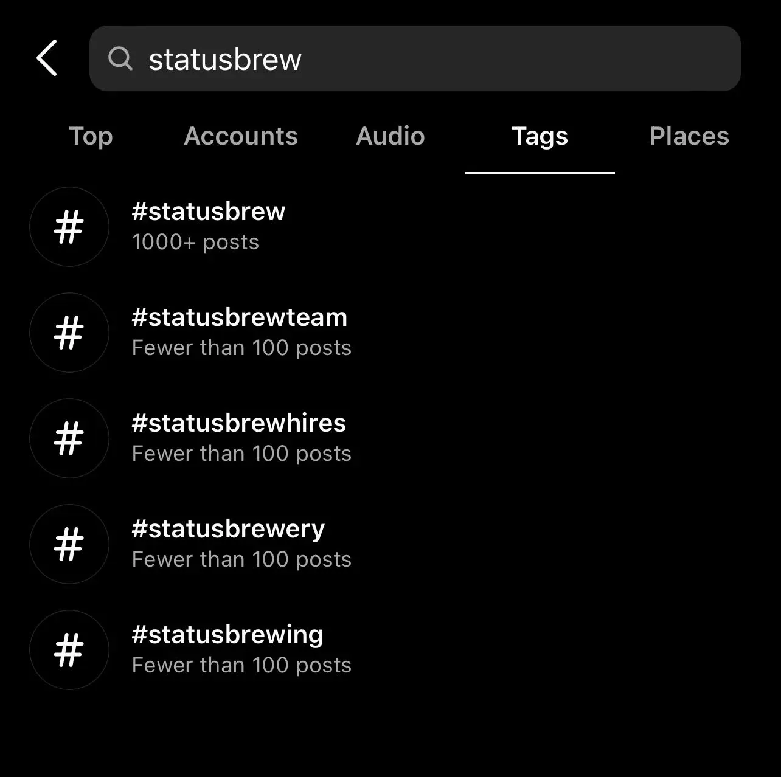
Task: Open the Audio results tab
Action: point(390,136)
